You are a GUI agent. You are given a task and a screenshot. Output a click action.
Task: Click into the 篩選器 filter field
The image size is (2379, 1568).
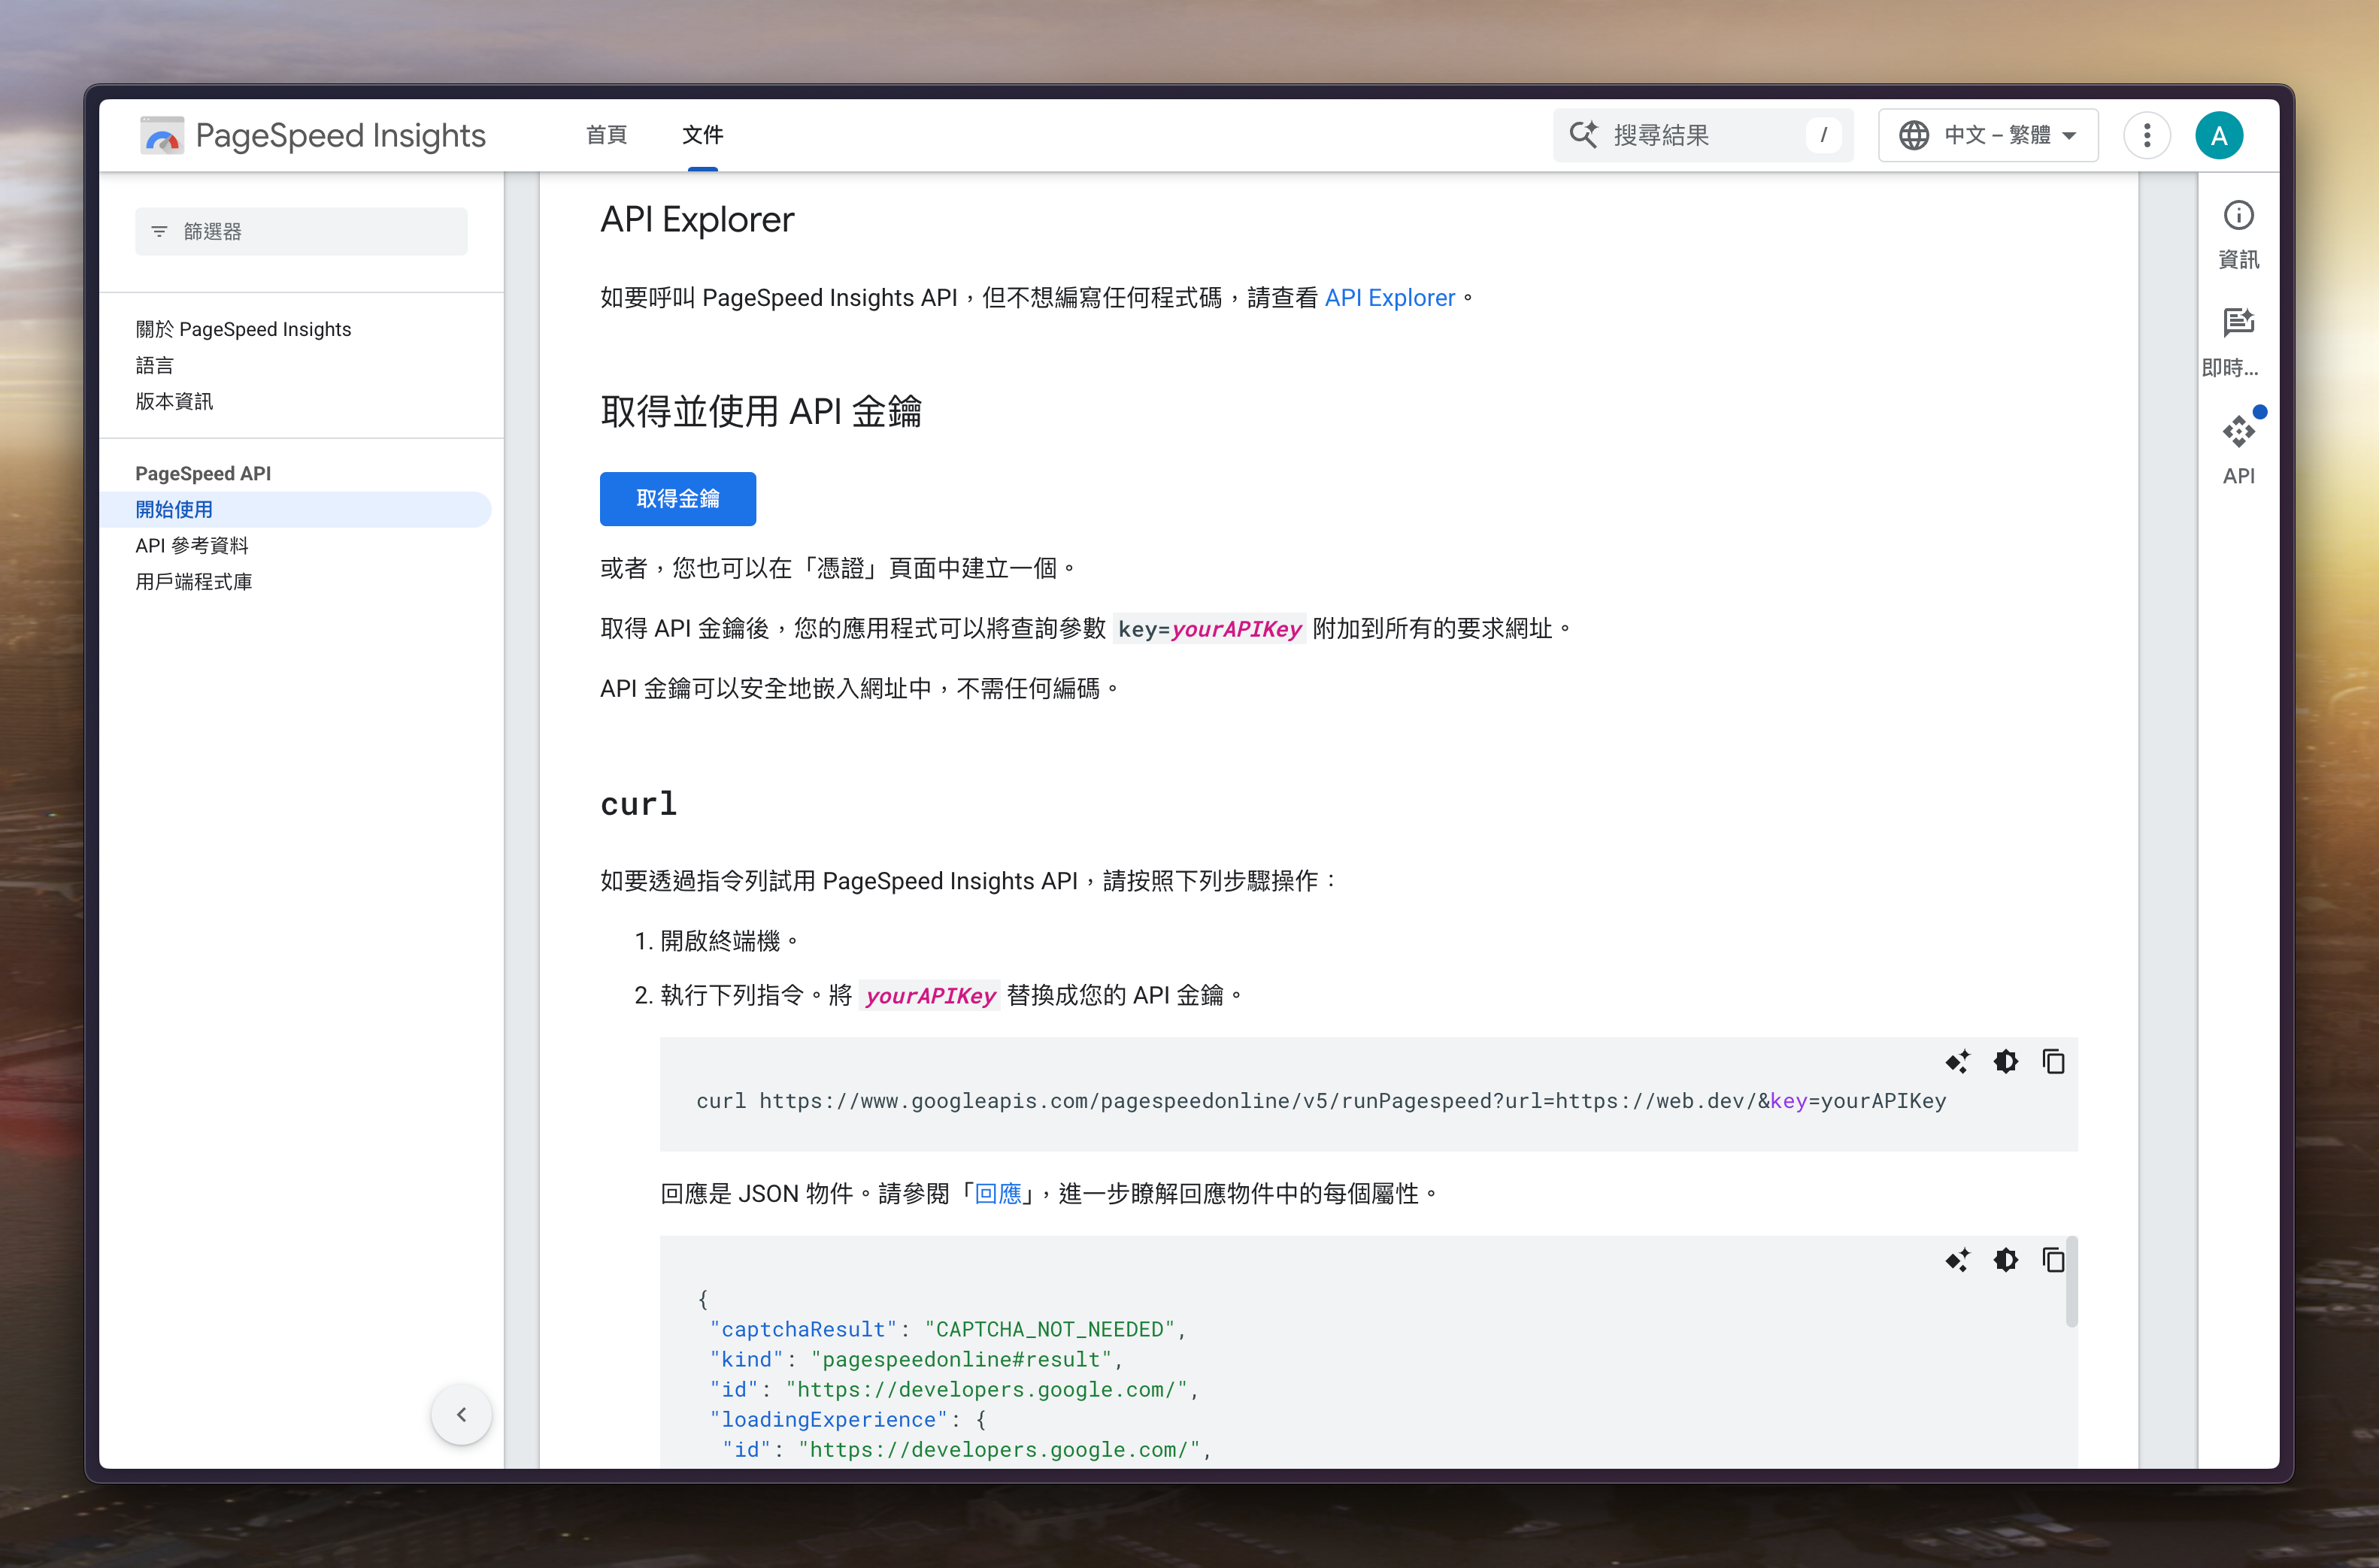tap(301, 231)
